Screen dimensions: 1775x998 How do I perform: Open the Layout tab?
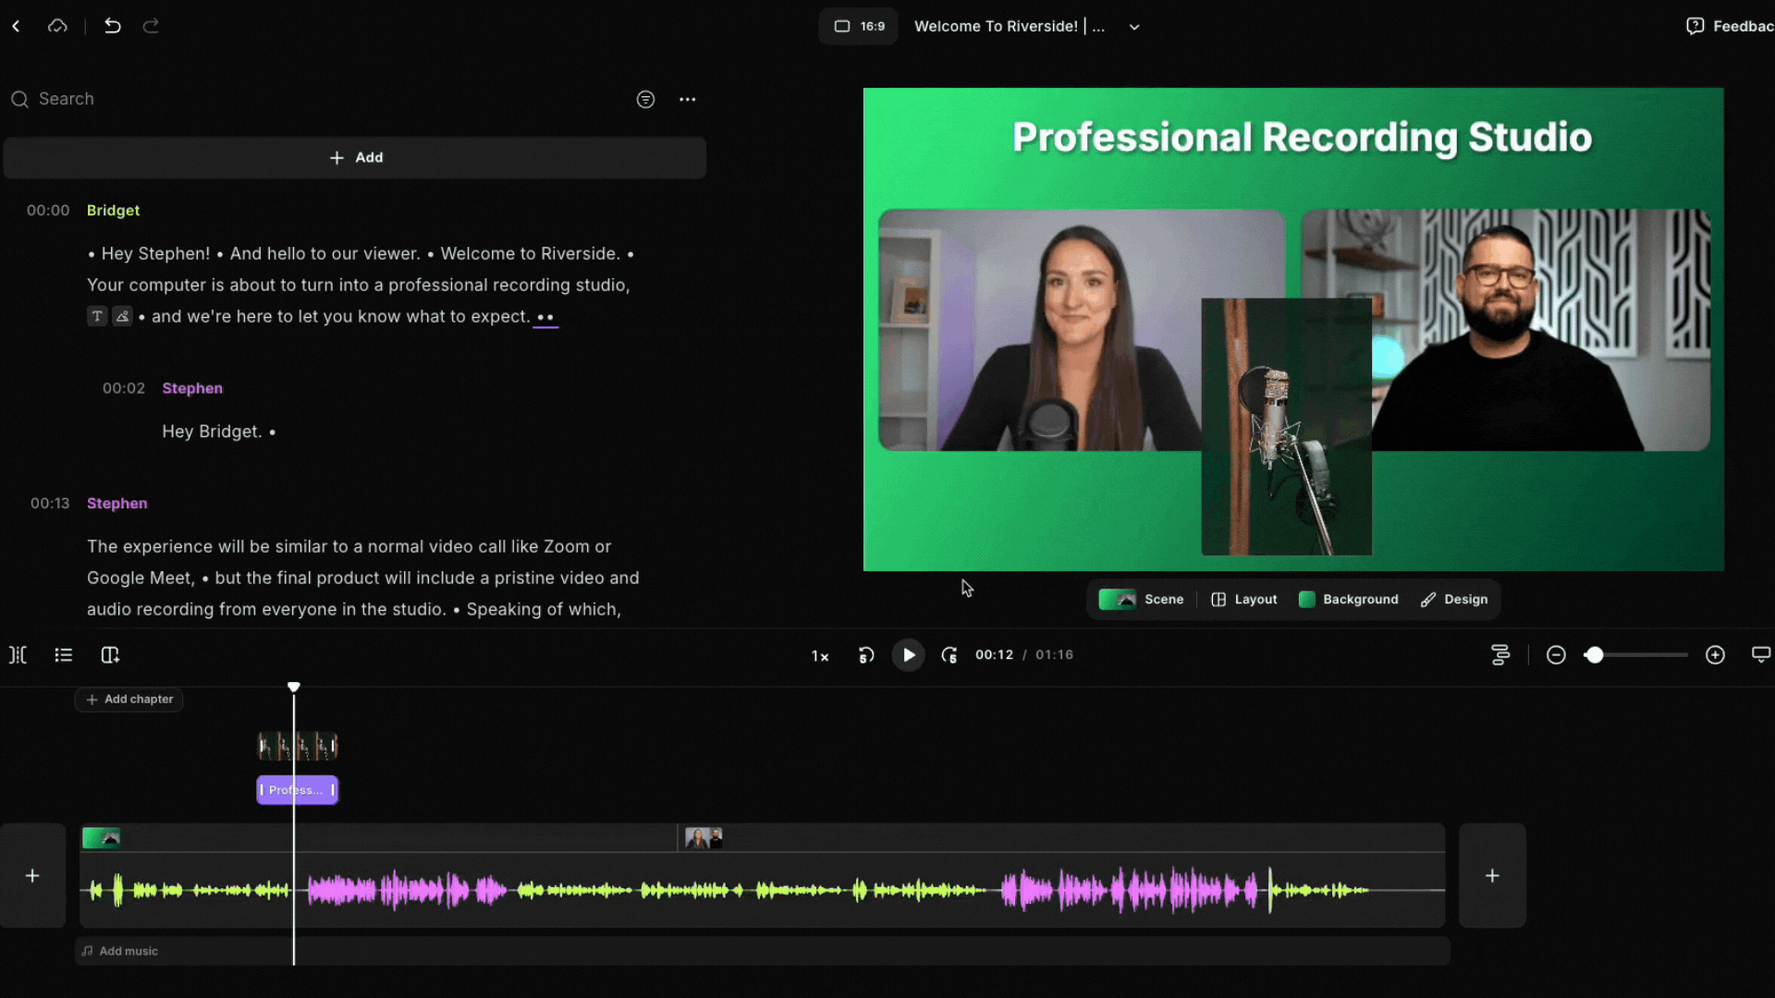(1243, 600)
